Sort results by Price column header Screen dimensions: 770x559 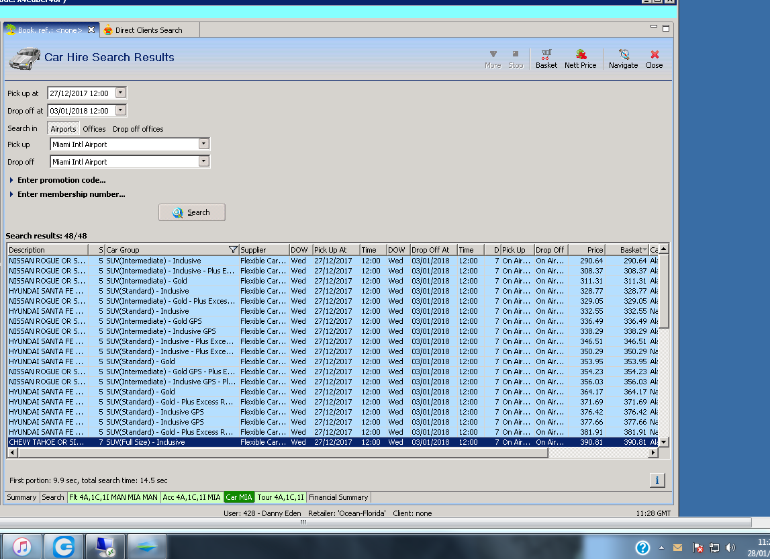586,250
